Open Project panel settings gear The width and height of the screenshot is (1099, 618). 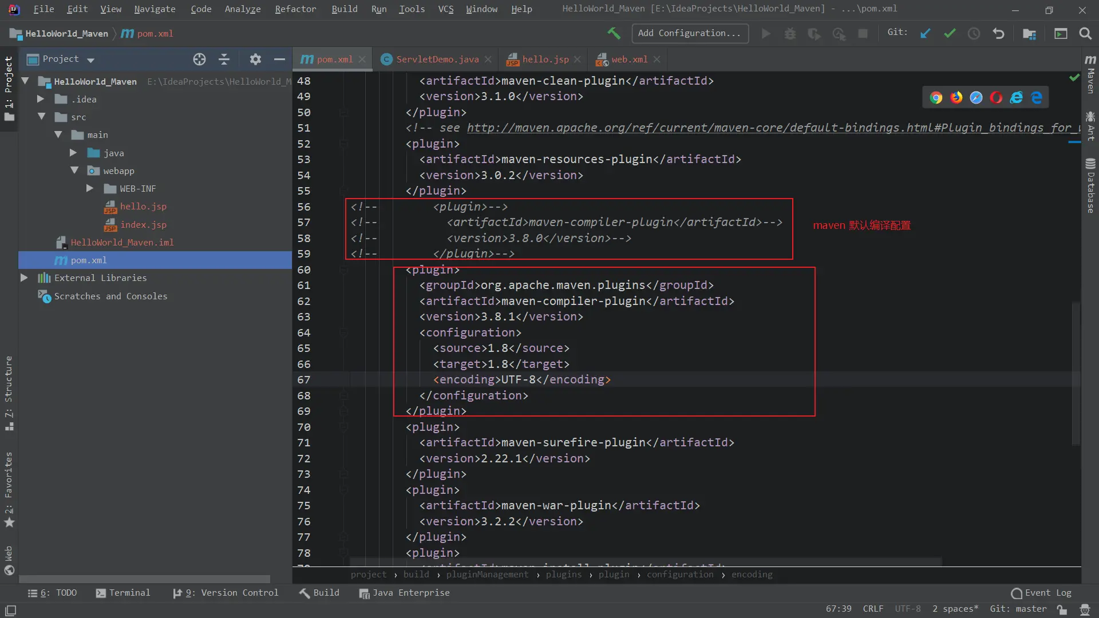(x=255, y=59)
